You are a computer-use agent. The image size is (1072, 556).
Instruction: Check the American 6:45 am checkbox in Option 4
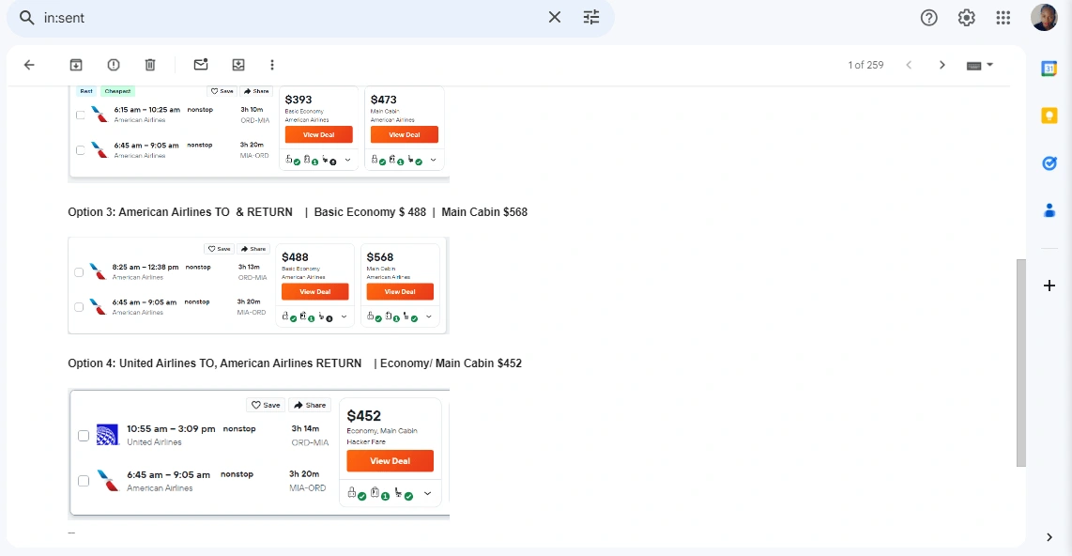[x=84, y=481]
